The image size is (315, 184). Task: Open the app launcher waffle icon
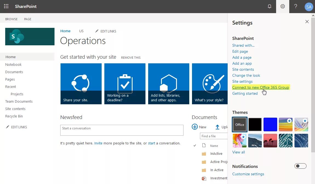coord(6,6)
